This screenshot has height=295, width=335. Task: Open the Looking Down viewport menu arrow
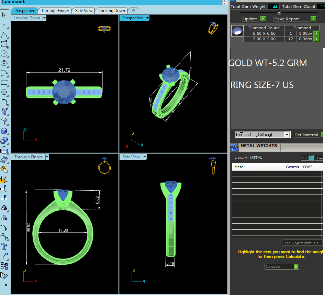click(44, 18)
